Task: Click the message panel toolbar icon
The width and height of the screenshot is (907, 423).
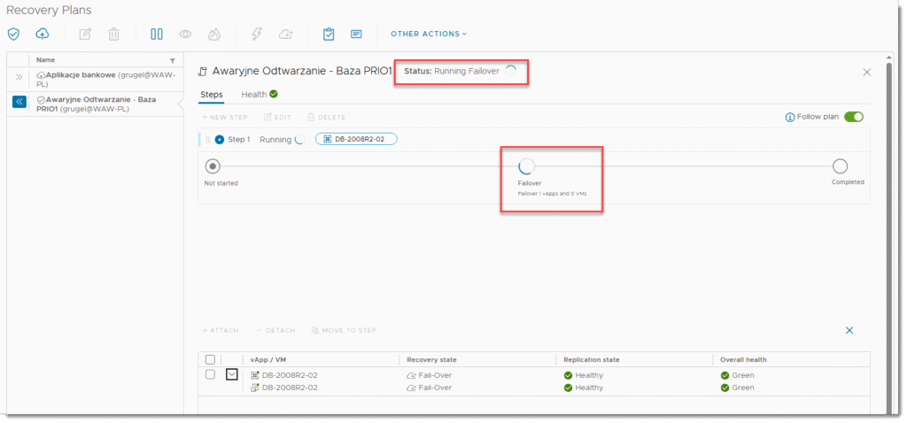Action: (356, 35)
